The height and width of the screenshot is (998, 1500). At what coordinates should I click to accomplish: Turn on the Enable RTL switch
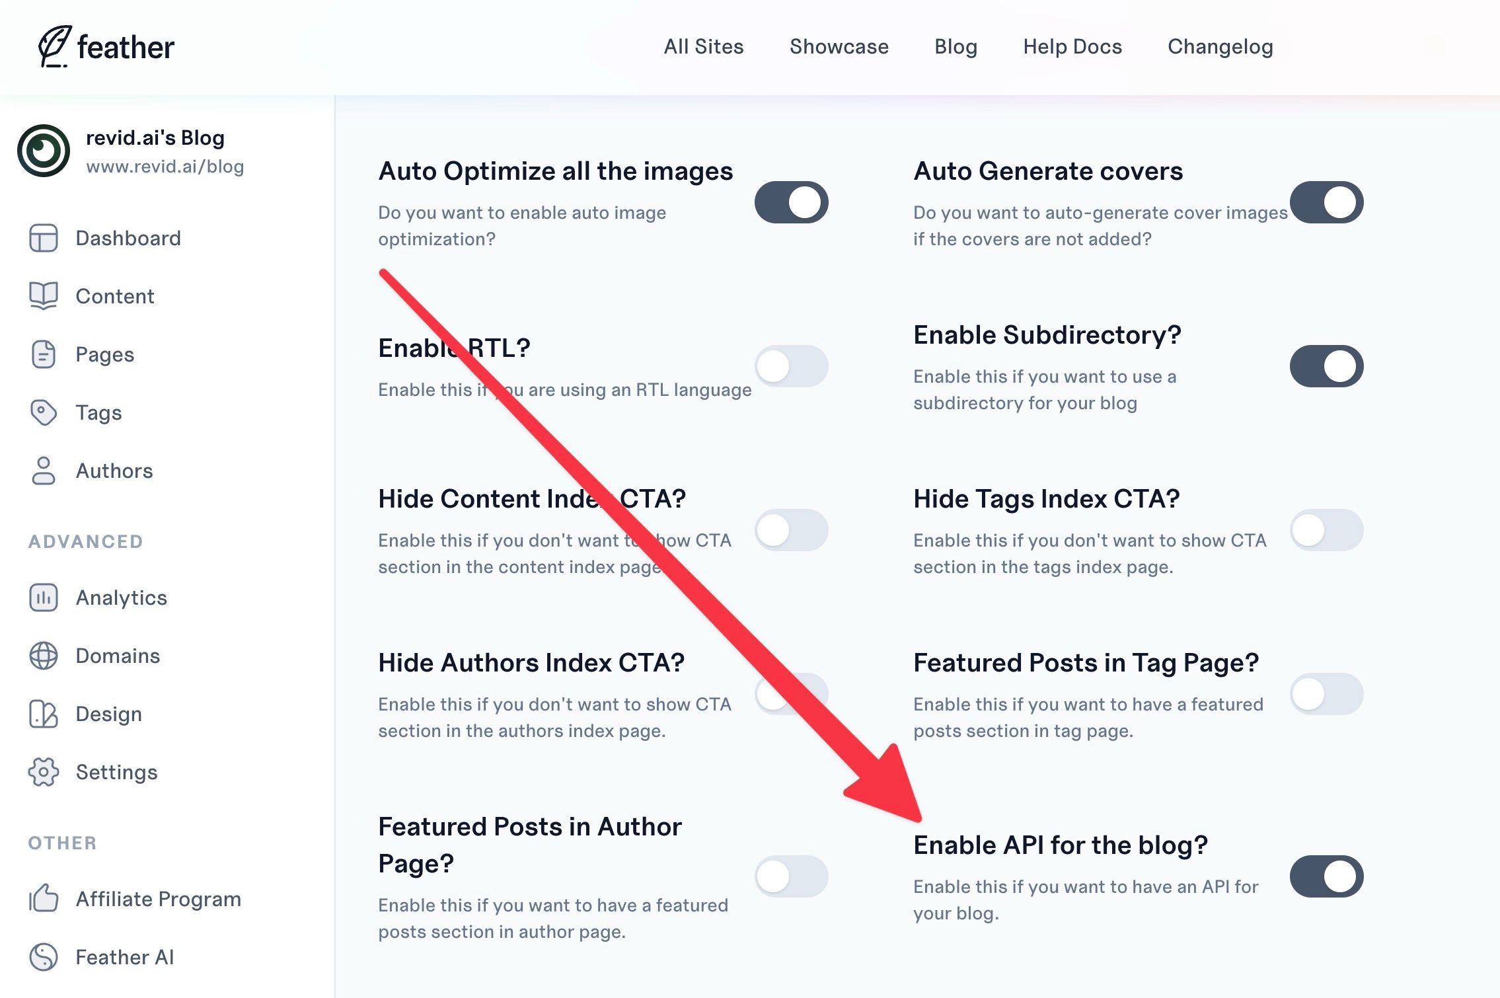[791, 366]
